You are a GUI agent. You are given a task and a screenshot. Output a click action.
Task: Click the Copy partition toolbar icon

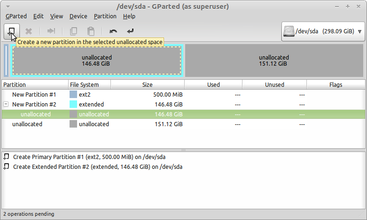click(x=73, y=31)
